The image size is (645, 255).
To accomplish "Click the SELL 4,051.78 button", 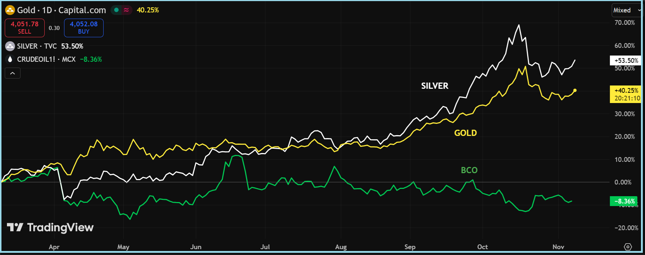I will 25,28.
